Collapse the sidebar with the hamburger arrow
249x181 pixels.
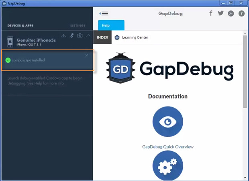104,13
